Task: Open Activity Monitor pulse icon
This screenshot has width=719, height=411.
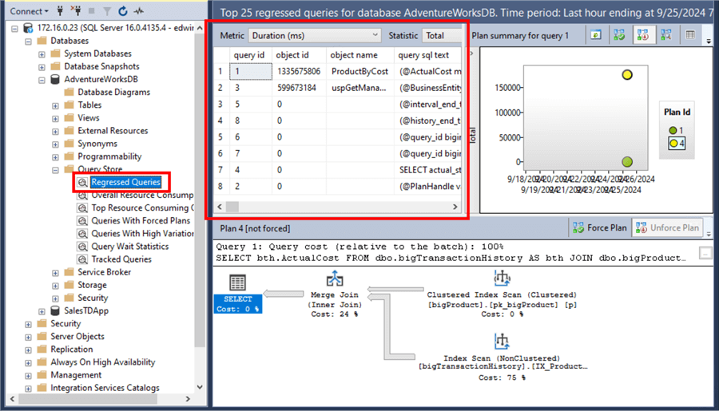Action: 138,10
